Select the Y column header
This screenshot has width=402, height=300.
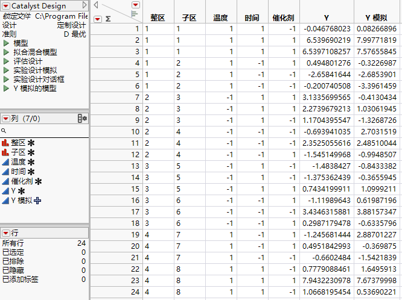point(327,17)
